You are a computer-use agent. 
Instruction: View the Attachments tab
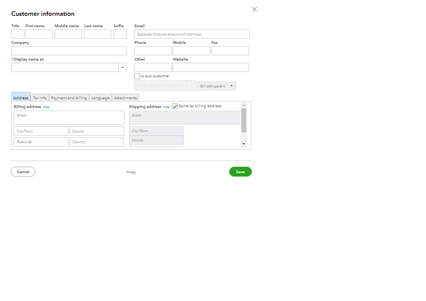click(x=125, y=98)
